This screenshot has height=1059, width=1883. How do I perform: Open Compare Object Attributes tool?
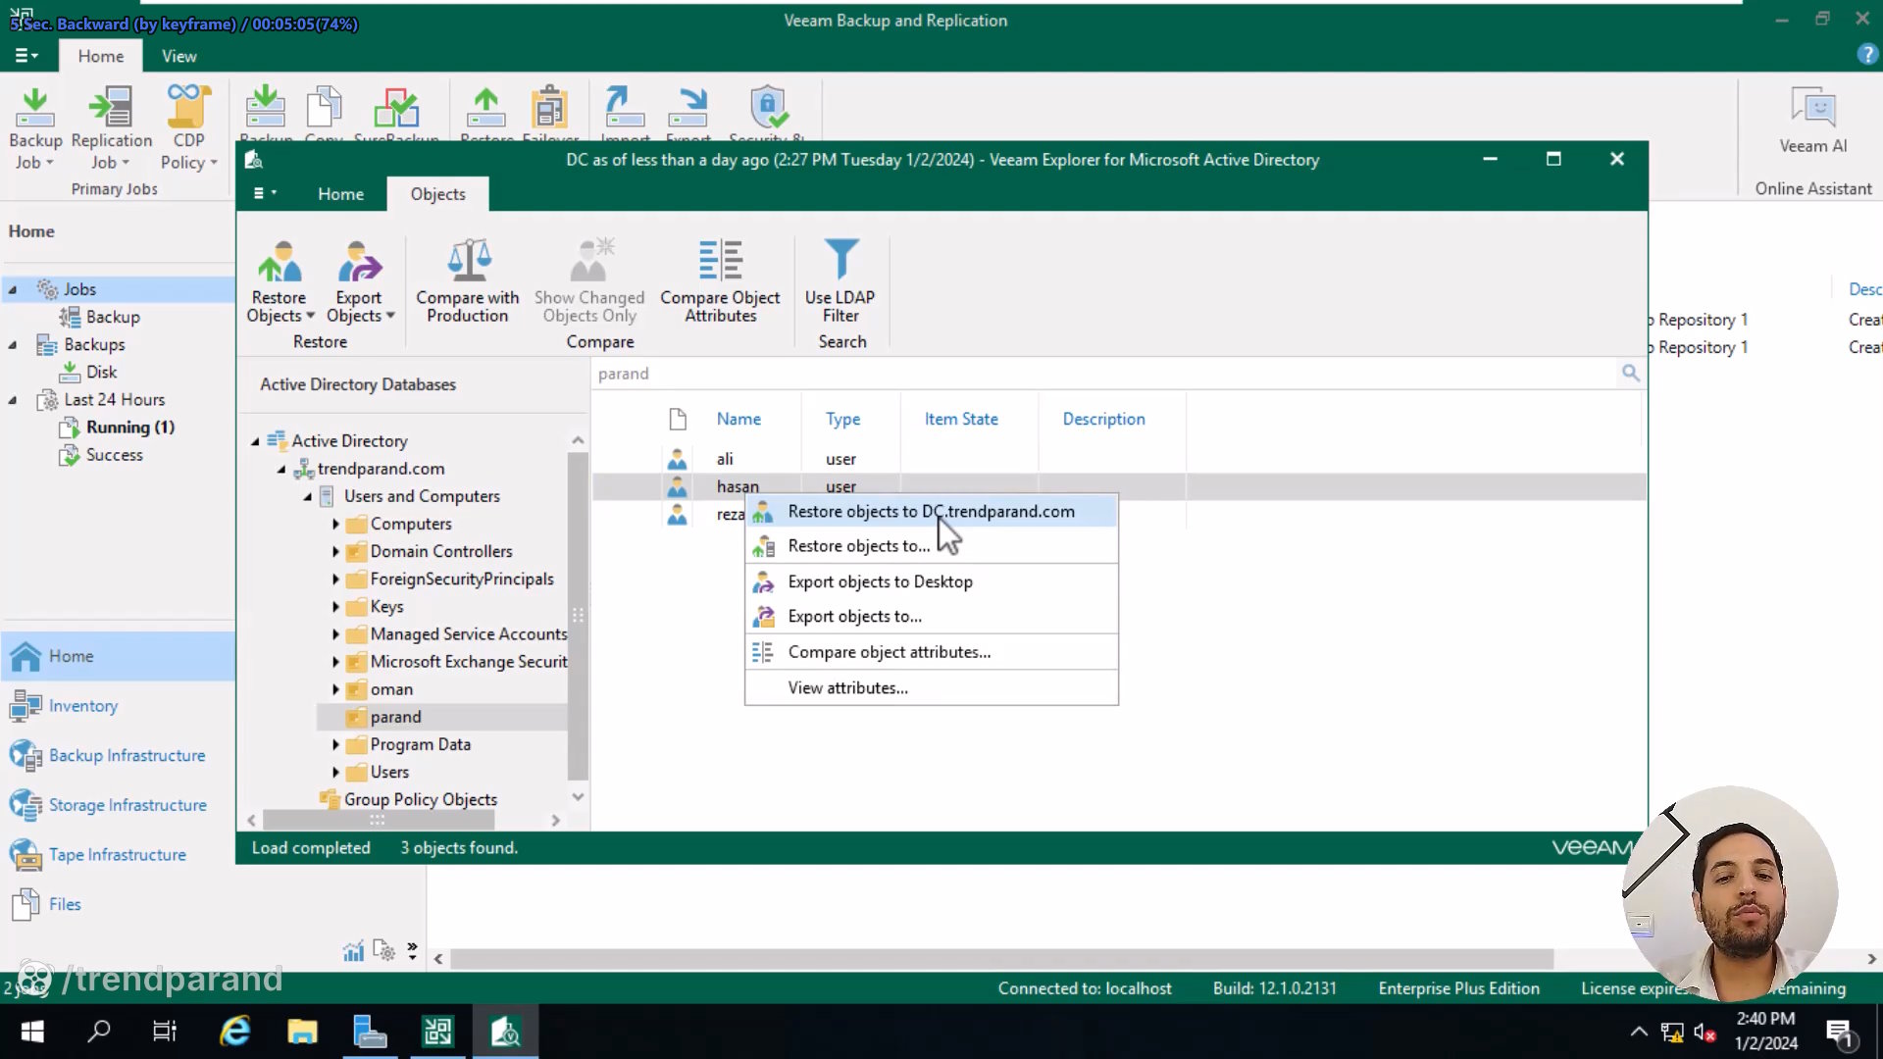(x=721, y=280)
